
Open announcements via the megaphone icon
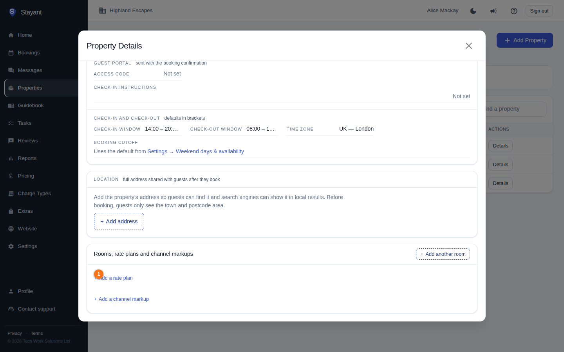[x=493, y=11]
